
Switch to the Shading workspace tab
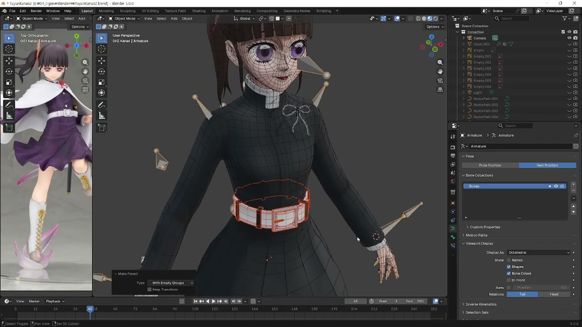199,11
